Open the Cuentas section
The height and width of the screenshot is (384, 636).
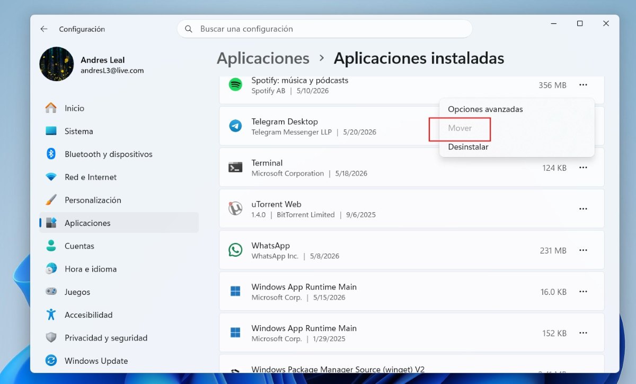(119, 246)
